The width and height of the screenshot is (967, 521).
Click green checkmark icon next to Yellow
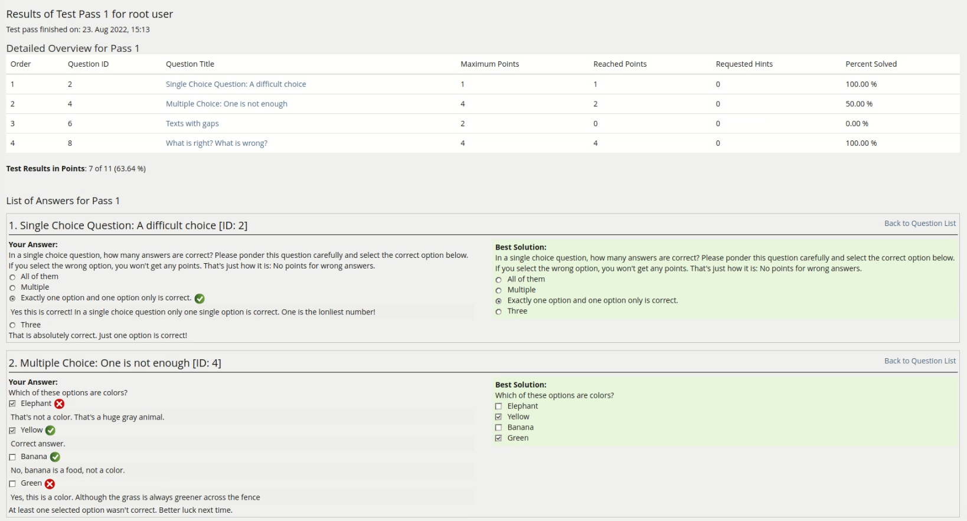click(50, 431)
